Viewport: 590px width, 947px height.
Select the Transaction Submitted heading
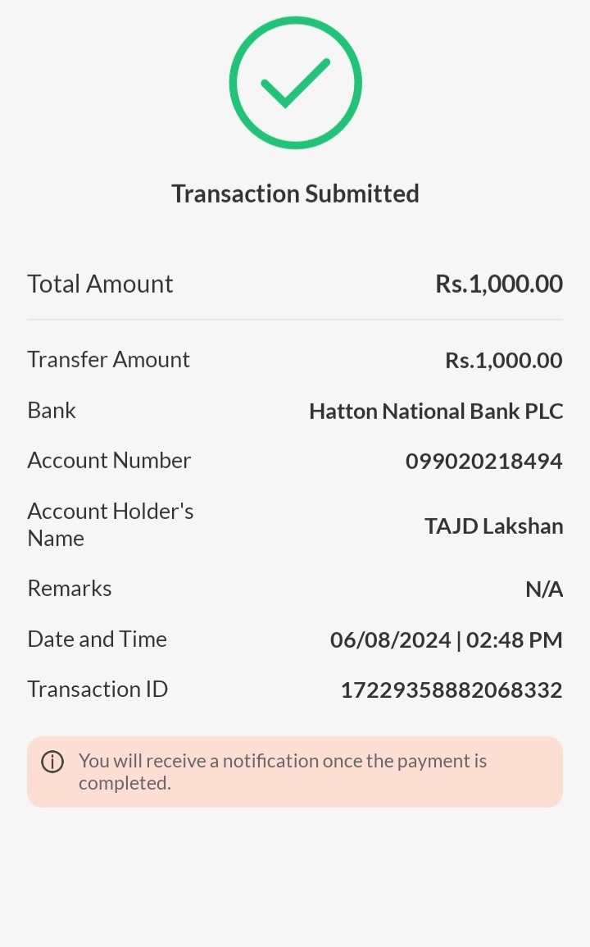coord(295,194)
